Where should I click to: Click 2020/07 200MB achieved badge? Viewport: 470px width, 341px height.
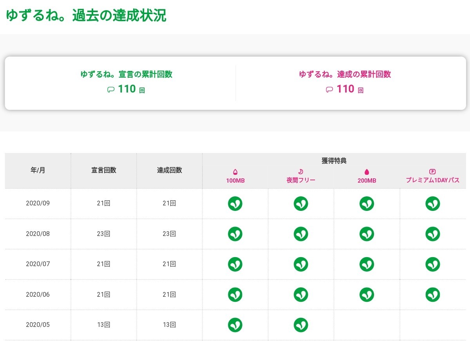click(367, 264)
